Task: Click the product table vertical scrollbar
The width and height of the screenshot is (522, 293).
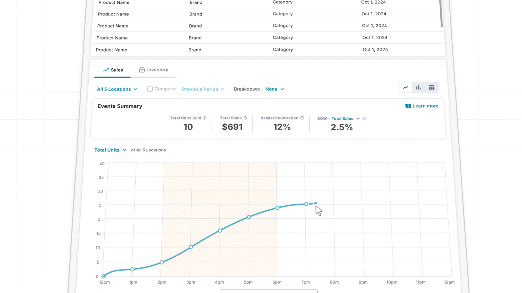Action: pyautogui.click(x=442, y=14)
